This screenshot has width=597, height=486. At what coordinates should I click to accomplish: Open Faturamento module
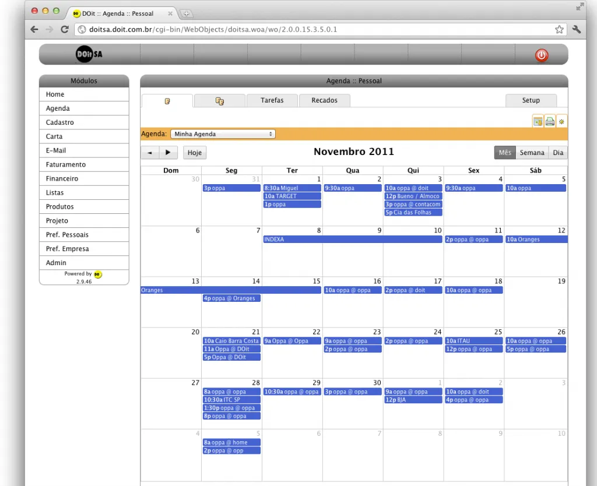pyautogui.click(x=84, y=165)
